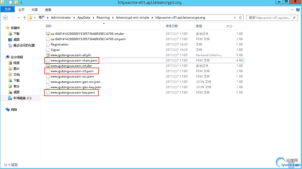This screenshot has width=302, height=169.
Task: Click icon of www.gutongxue.com-gen-key.json
Action: (x=48, y=87)
